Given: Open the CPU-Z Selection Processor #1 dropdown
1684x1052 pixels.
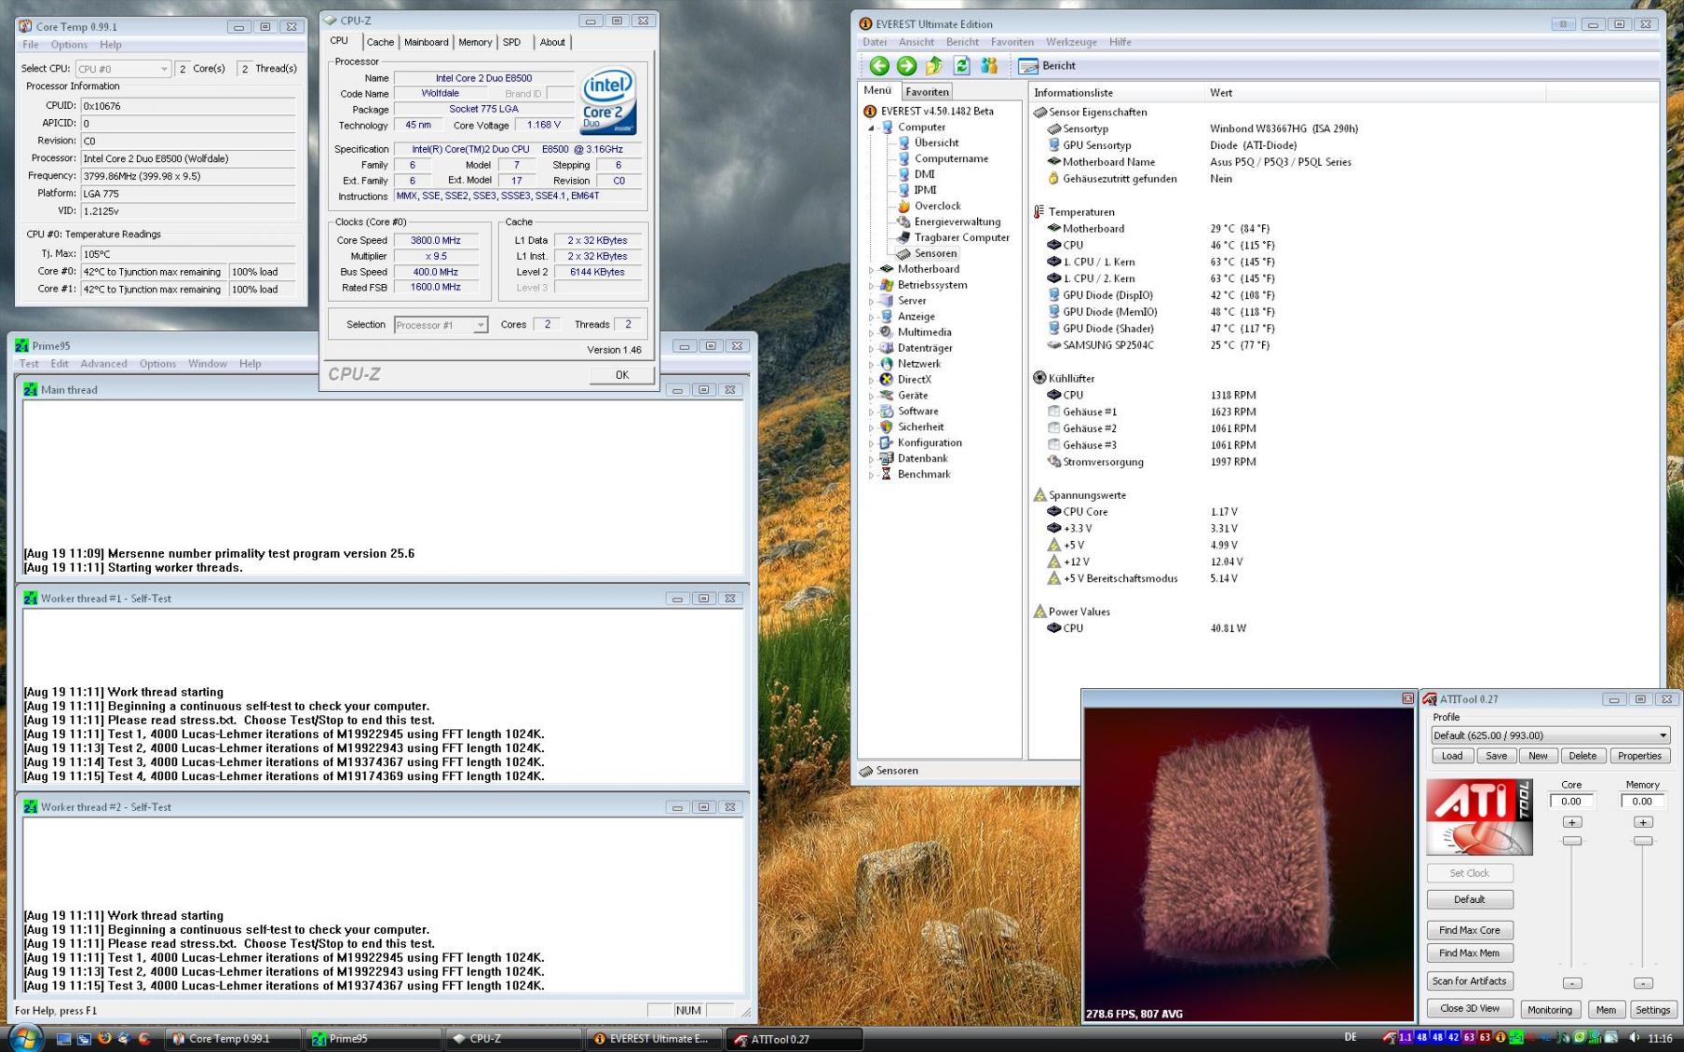Looking at the screenshot, I should click(x=441, y=325).
